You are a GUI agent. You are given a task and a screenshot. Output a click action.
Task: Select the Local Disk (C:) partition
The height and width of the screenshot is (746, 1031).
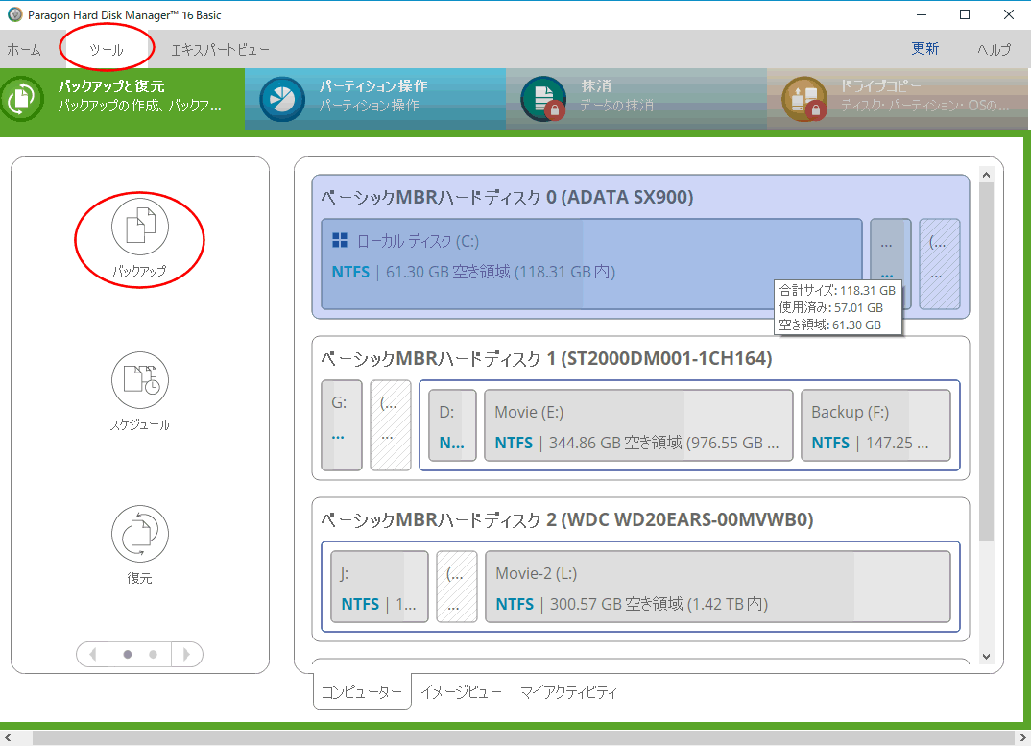(x=590, y=264)
